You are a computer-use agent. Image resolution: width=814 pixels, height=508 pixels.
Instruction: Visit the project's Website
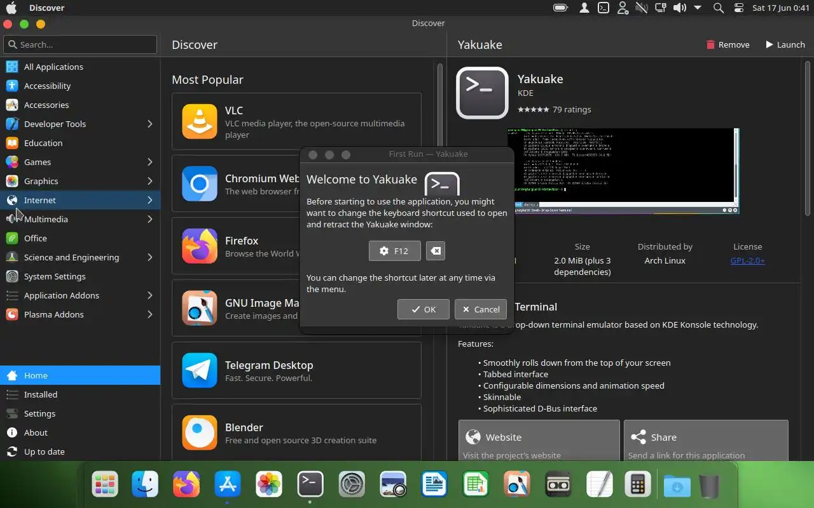coord(539,440)
